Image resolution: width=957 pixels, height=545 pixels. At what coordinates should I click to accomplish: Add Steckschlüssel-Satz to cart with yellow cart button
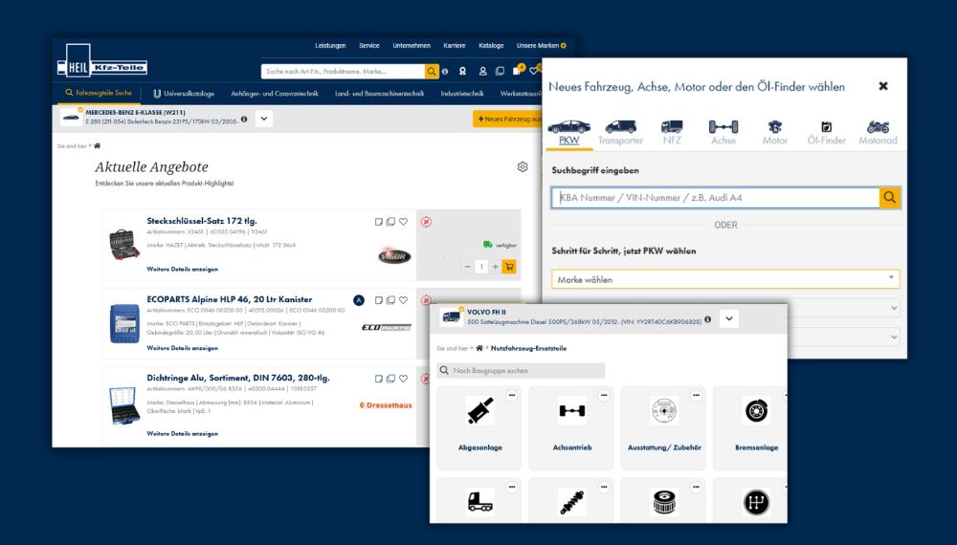(x=509, y=267)
